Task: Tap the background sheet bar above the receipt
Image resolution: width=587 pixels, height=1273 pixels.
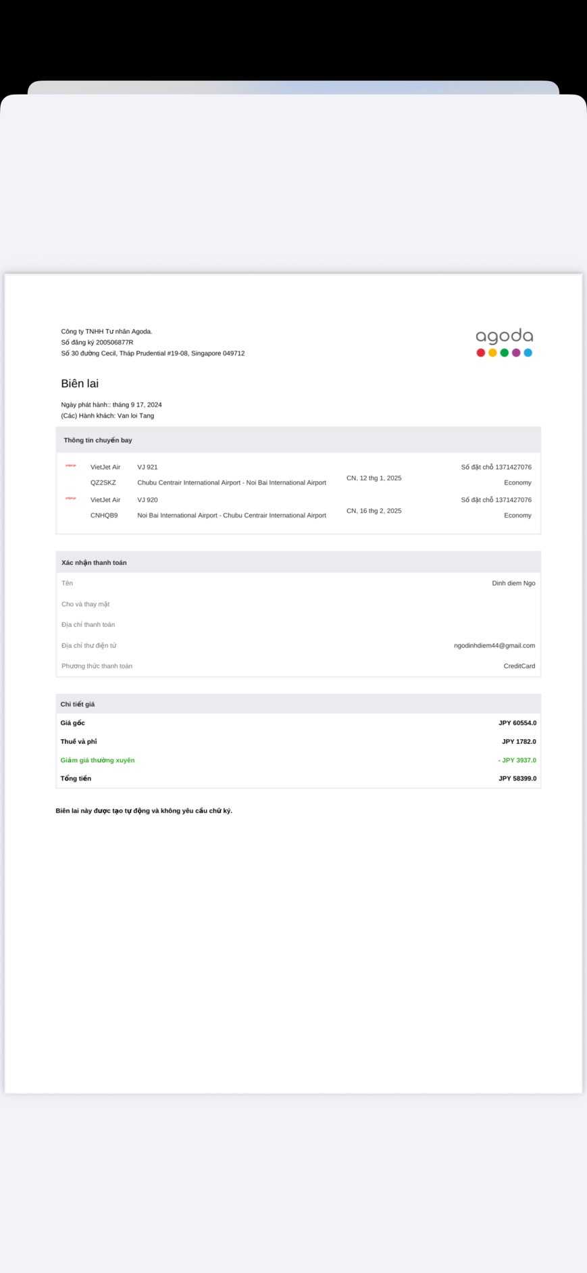Action: (293, 87)
